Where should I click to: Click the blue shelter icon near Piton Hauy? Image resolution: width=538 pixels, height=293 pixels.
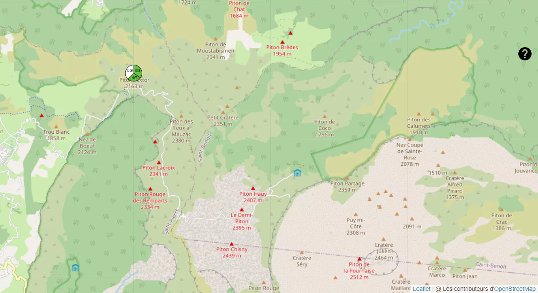(297, 173)
